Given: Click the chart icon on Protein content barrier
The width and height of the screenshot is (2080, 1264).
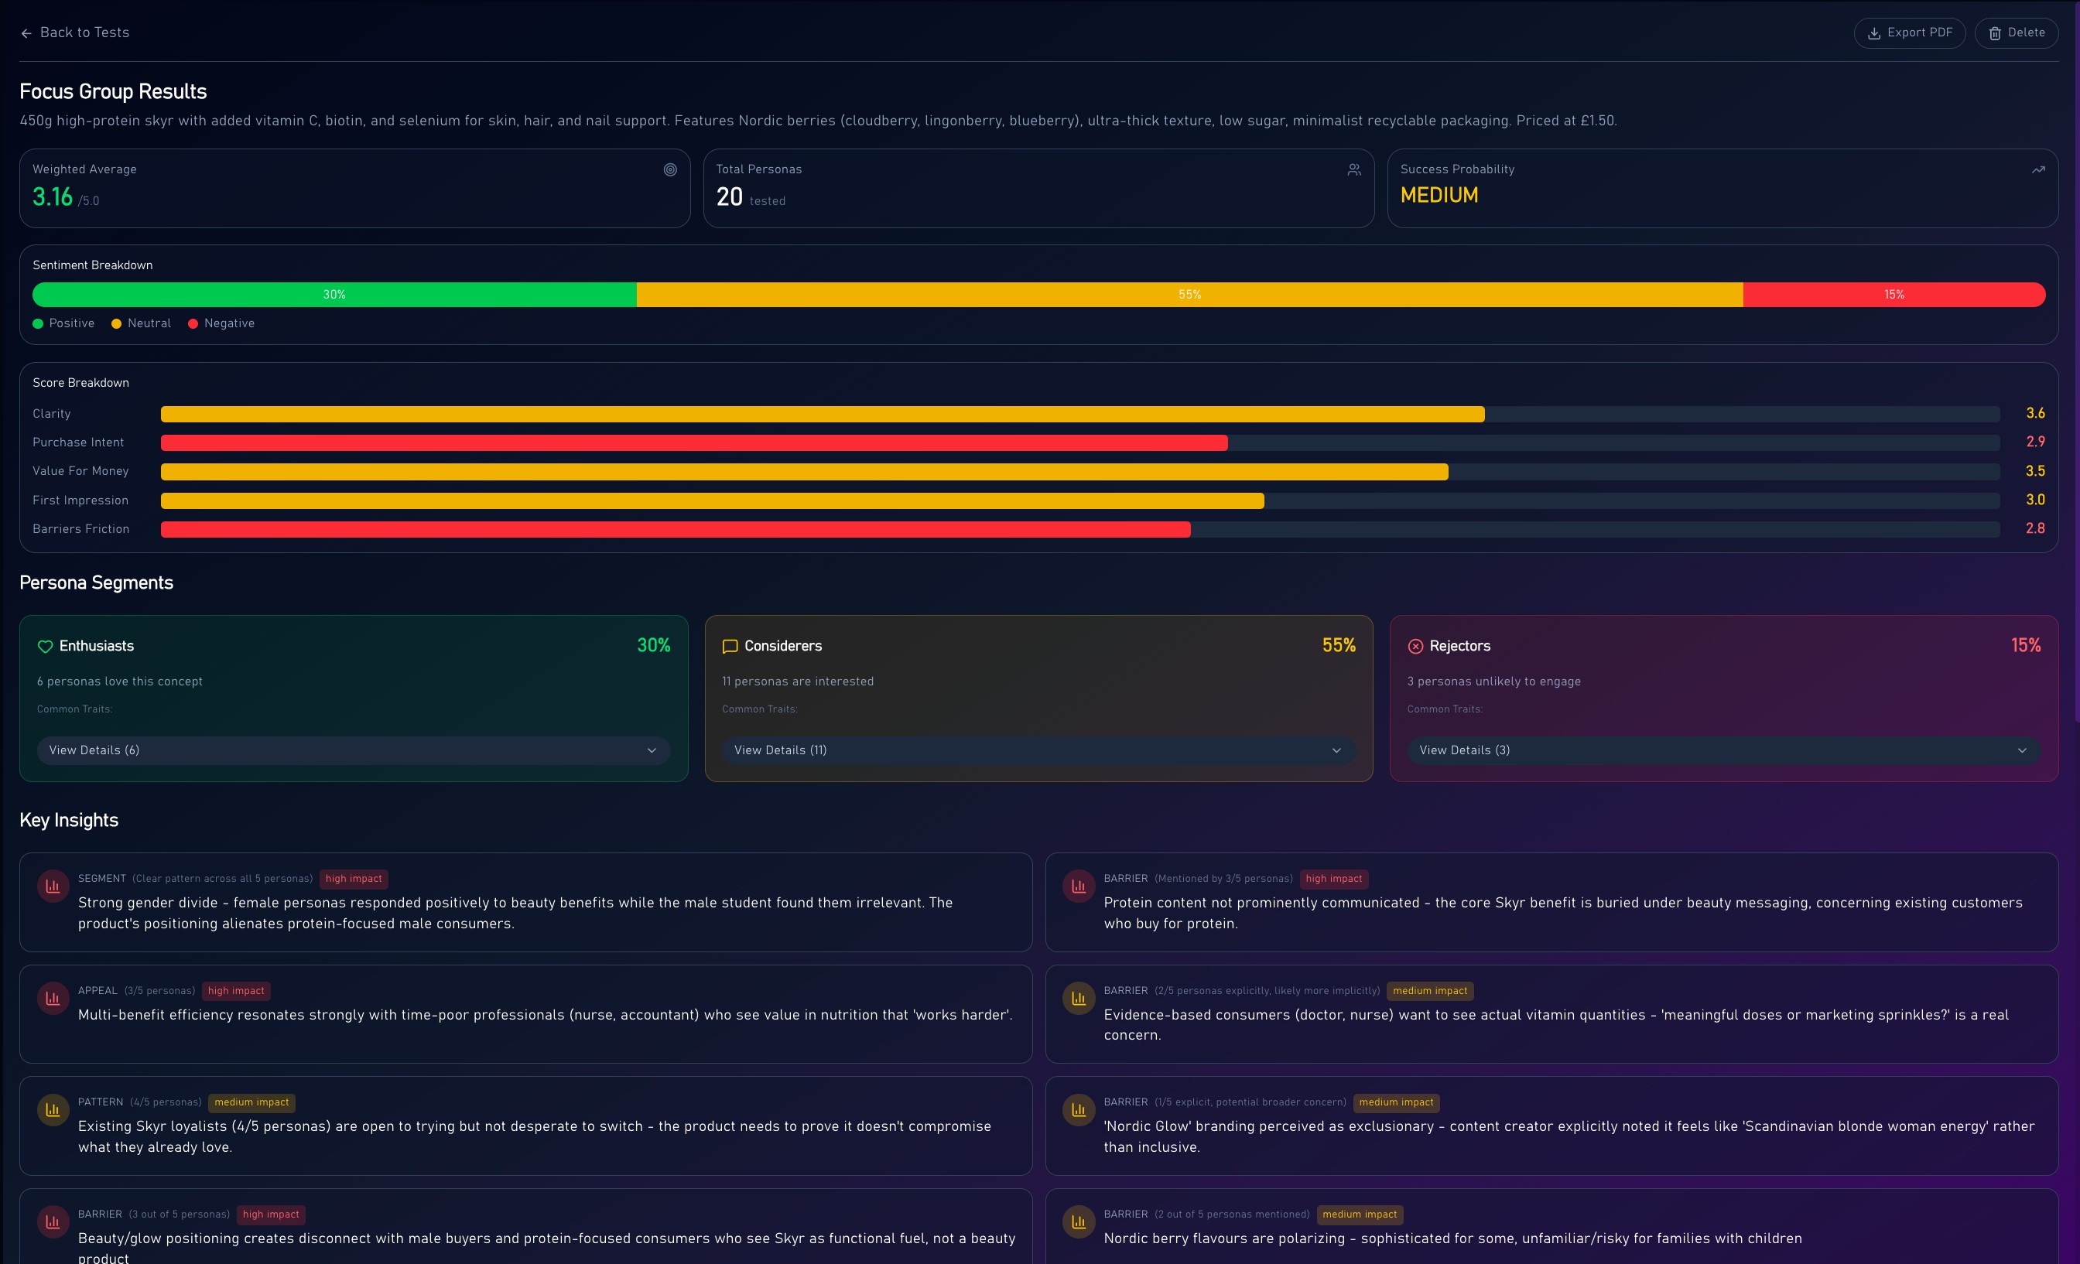Looking at the screenshot, I should 1078,886.
